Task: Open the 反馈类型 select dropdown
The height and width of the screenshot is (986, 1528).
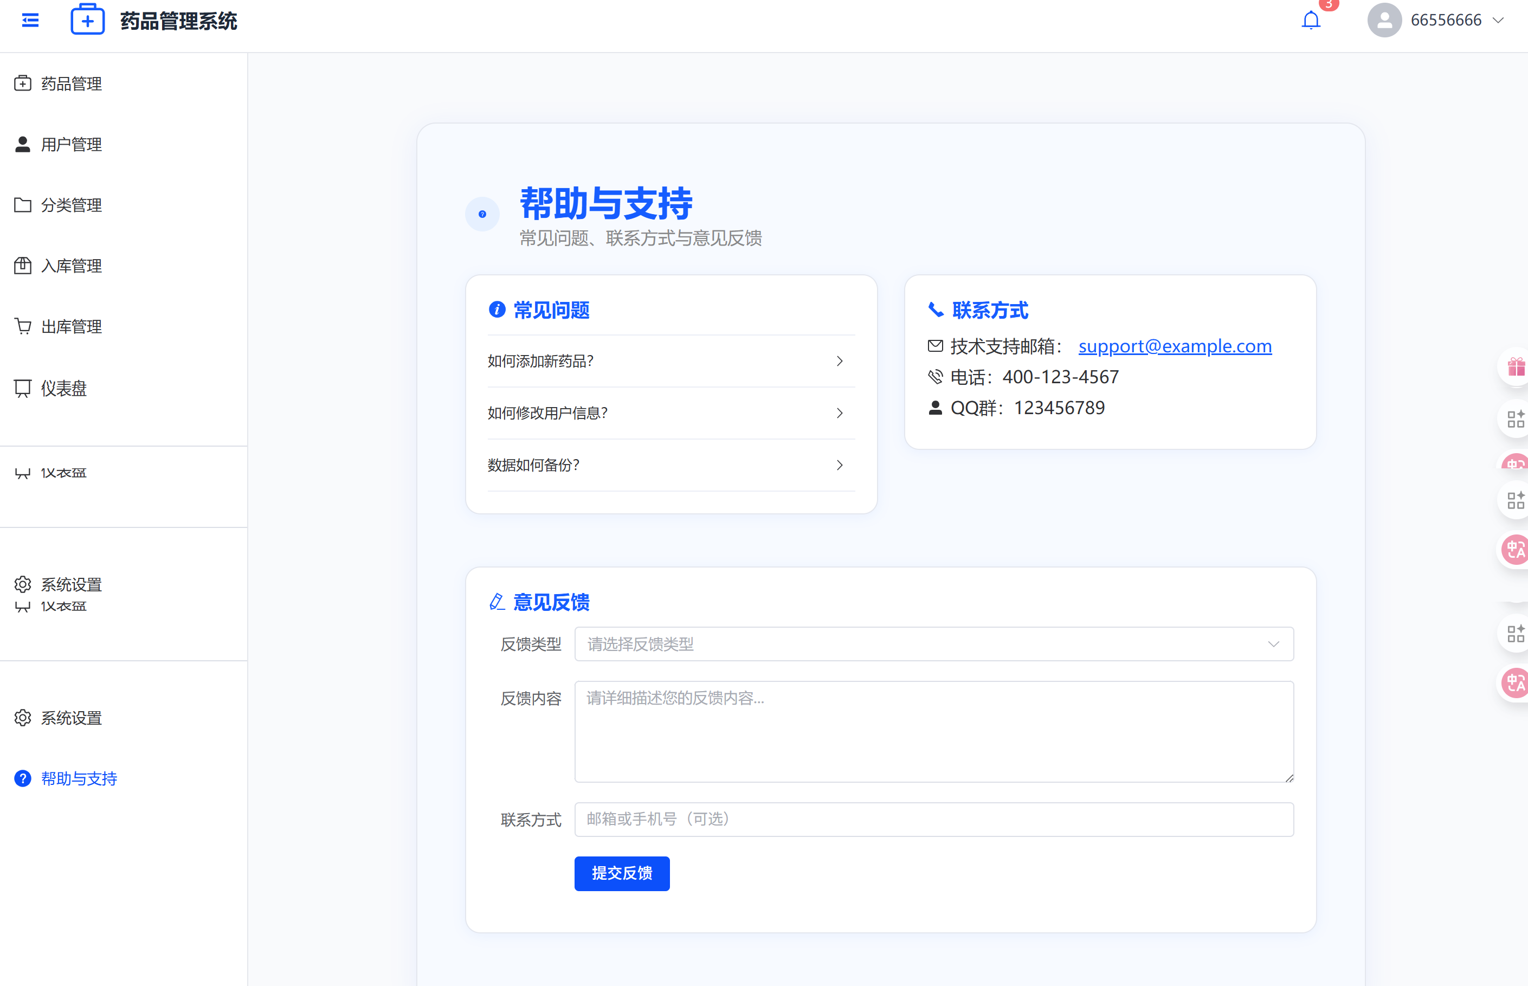Action: pyautogui.click(x=933, y=644)
